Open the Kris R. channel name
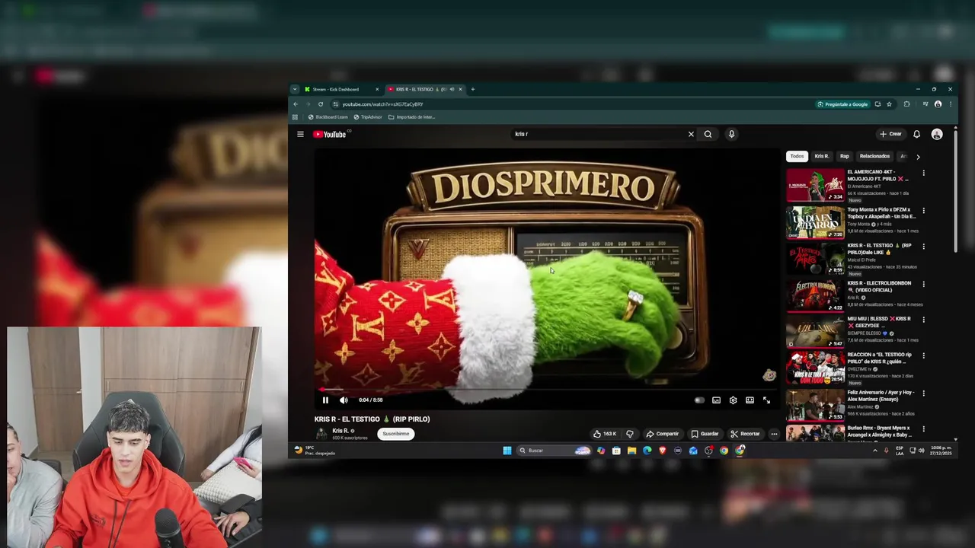The image size is (975, 548). (x=340, y=431)
